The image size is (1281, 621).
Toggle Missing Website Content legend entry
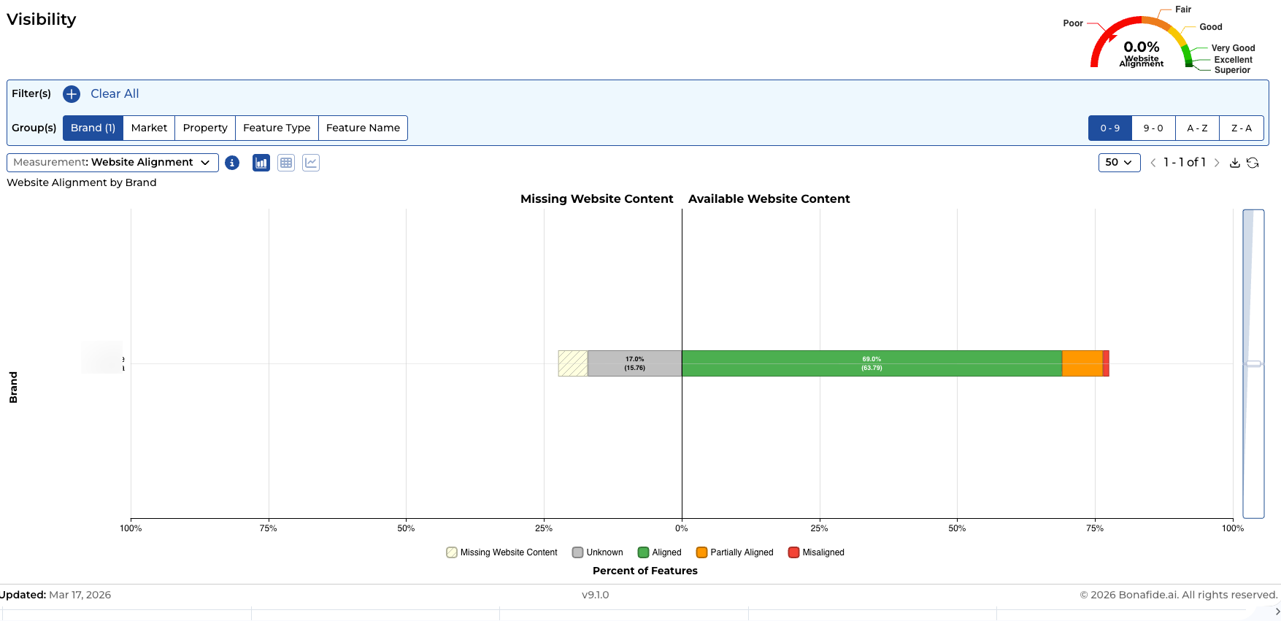tap(501, 552)
